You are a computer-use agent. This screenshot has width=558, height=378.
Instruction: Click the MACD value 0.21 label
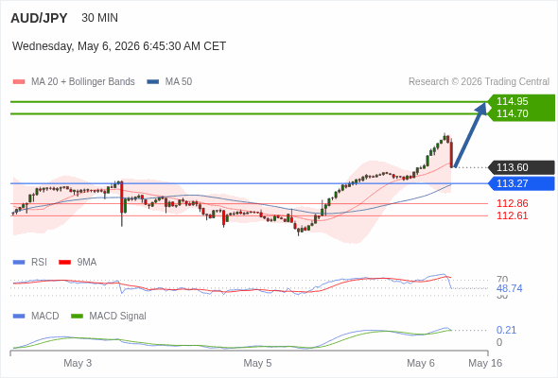point(506,330)
